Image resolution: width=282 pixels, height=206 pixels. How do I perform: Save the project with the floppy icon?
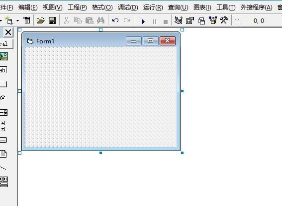[52, 20]
